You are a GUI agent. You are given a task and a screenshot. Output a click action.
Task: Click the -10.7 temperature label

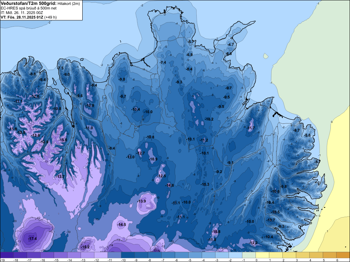click(271, 220)
